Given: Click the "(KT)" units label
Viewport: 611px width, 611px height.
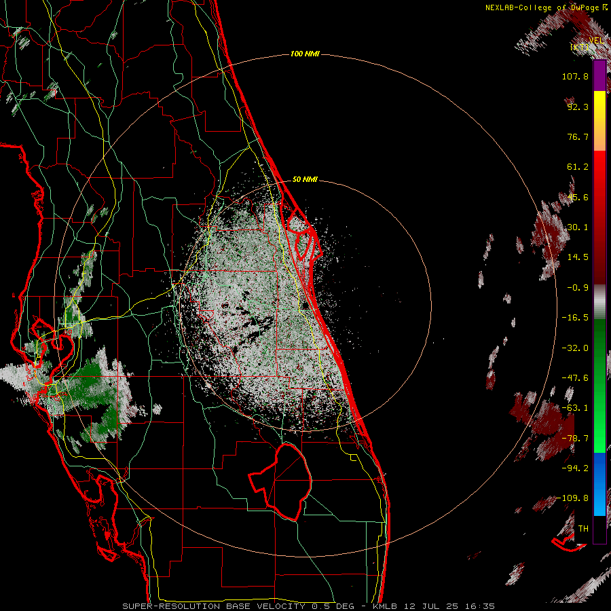Looking at the screenshot, I should coord(580,47).
